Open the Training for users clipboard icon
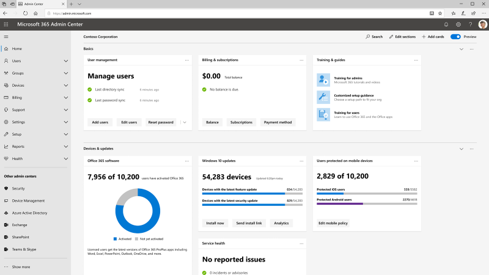The image size is (489, 275). (323, 114)
